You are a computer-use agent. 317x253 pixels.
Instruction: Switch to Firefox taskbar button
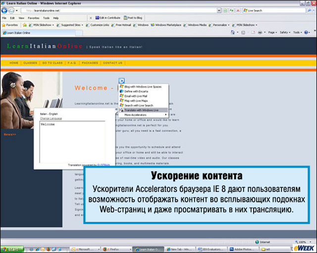pos(117,250)
